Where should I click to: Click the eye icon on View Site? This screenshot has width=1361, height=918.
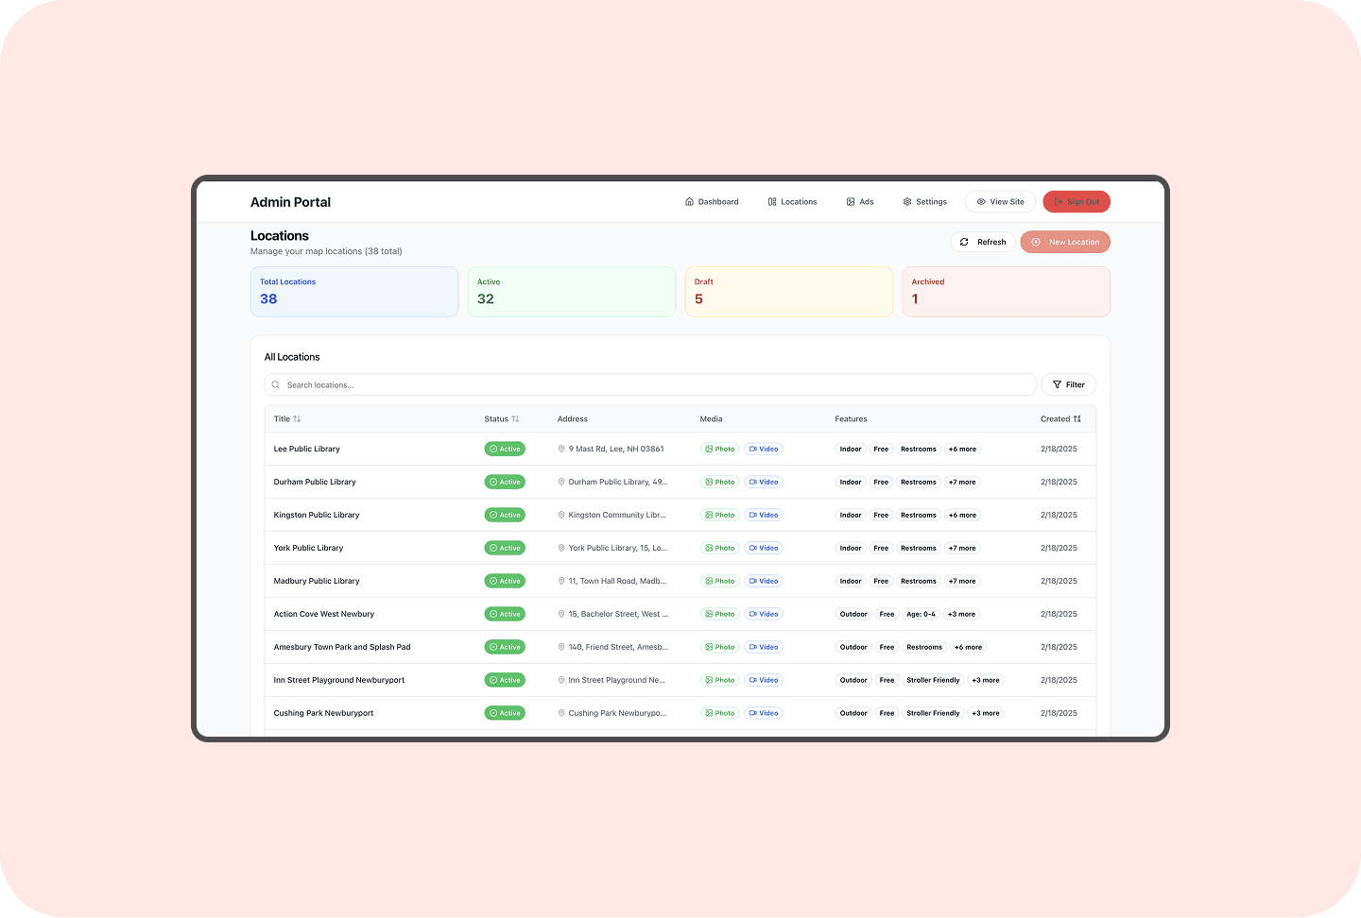point(981,202)
